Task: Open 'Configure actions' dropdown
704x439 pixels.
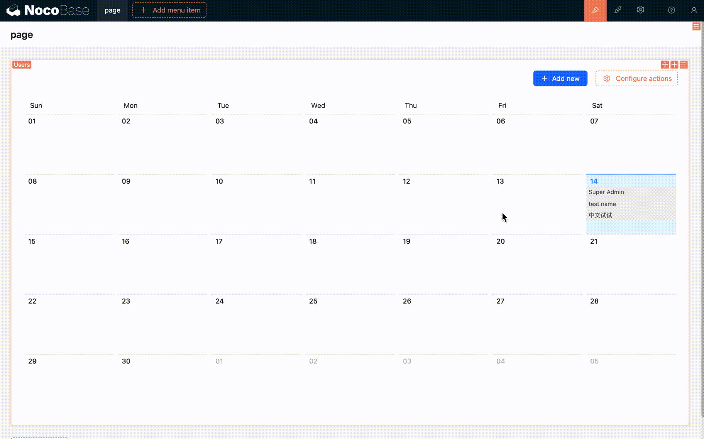Action: (x=636, y=79)
